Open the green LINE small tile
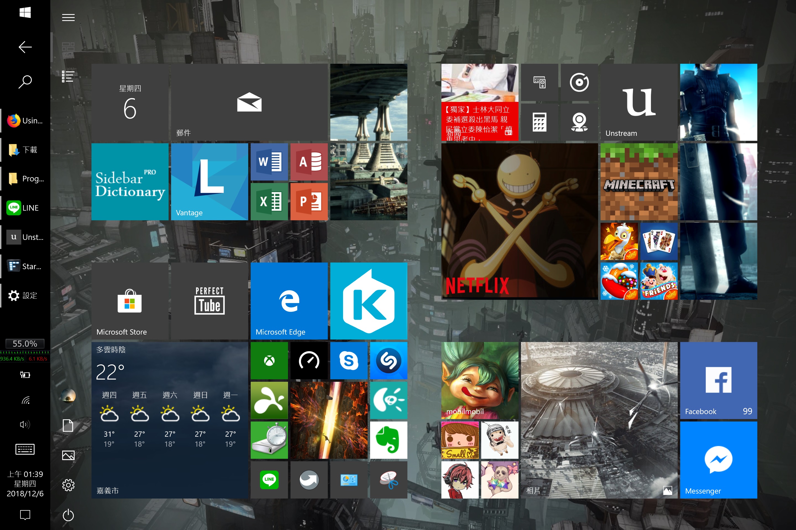The height and width of the screenshot is (530, 796). click(269, 480)
